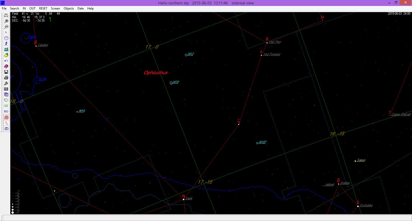Click the 17 -15 grid coordinate label
This screenshot has height=221, width=412.
click(x=205, y=182)
